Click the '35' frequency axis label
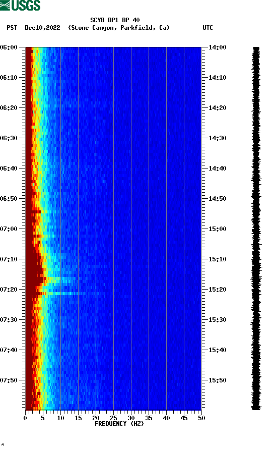 point(149,418)
